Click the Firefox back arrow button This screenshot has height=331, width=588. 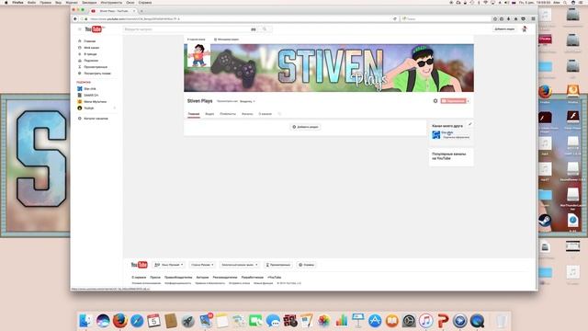coord(75,18)
